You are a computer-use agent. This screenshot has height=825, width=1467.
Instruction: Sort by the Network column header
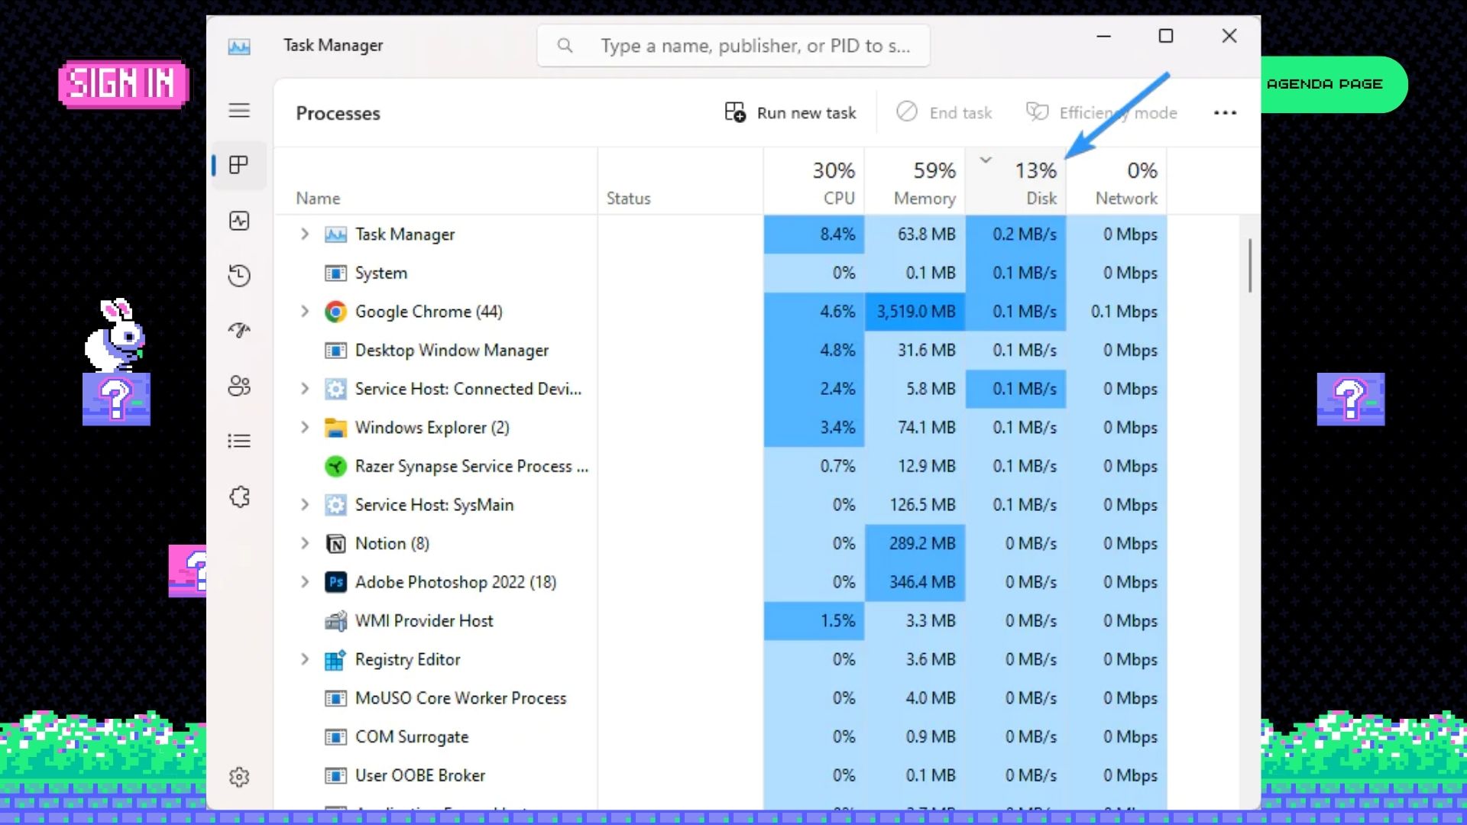(1116, 182)
